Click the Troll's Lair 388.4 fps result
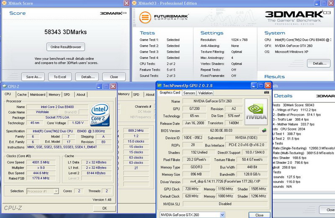 coord(291,119)
